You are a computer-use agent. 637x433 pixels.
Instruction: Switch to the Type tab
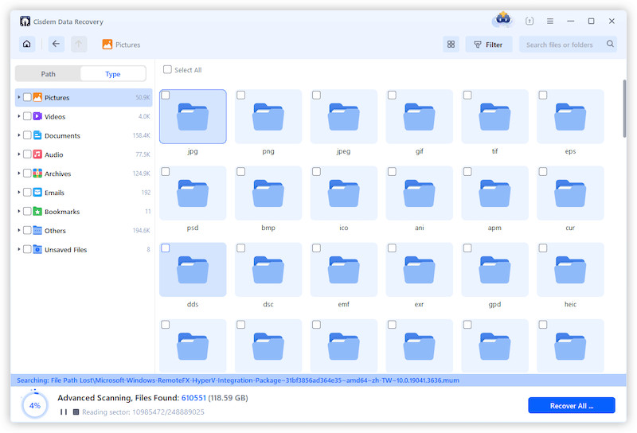pos(113,74)
